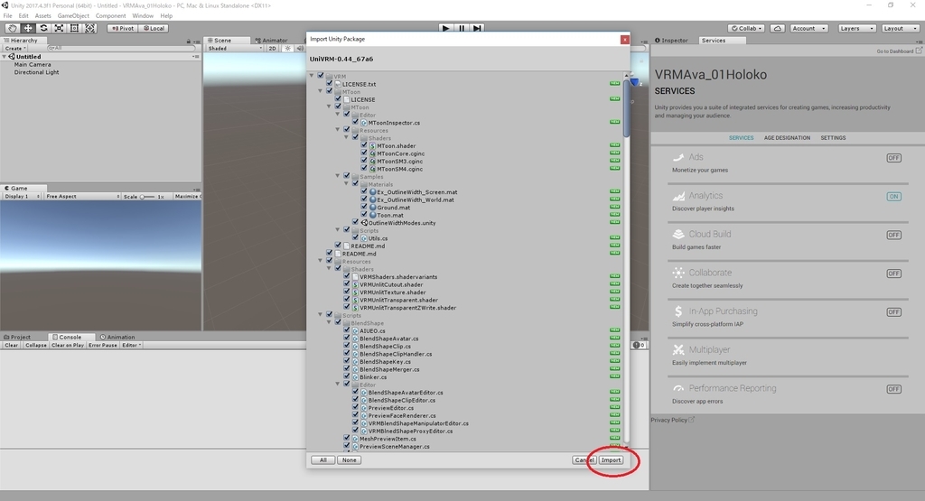Open Go to Dashboard external link
The width and height of the screenshot is (925, 501).
pos(899,51)
